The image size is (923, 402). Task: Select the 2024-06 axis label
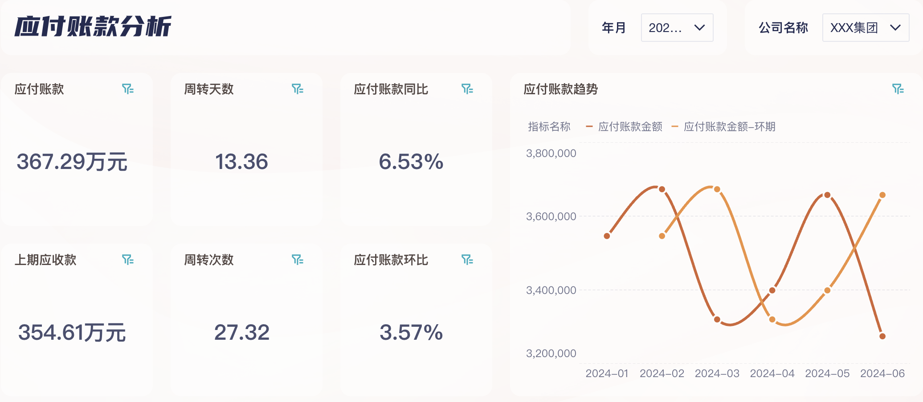(x=884, y=374)
